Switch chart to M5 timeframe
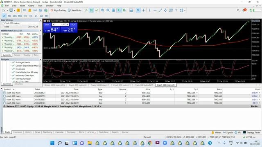The width and height of the screenshot is (262, 147). tap(9, 16)
